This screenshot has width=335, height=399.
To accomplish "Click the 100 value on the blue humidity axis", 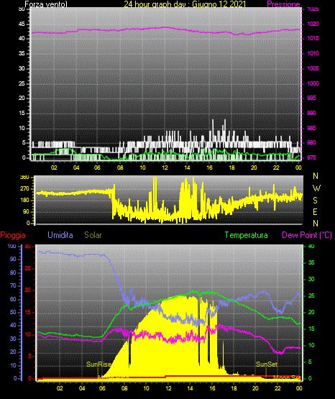I will (x=12, y=247).
